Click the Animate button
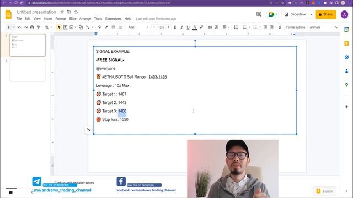 [315, 28]
